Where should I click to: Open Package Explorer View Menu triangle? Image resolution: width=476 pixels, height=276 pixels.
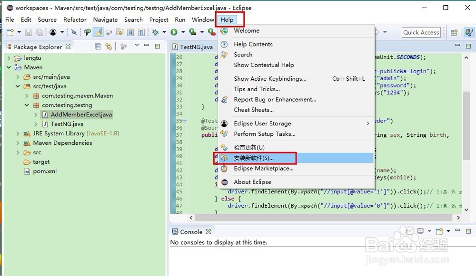(x=137, y=46)
